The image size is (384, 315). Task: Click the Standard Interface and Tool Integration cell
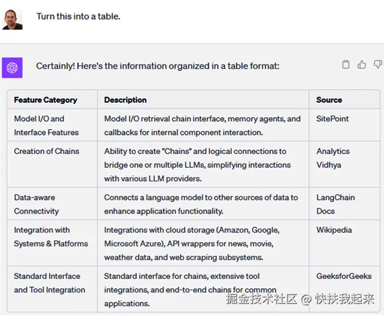(x=49, y=283)
